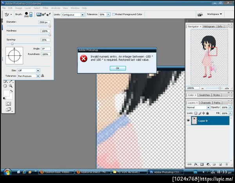
Task: Open My Work folder taskbar button
Action: (x=129, y=172)
